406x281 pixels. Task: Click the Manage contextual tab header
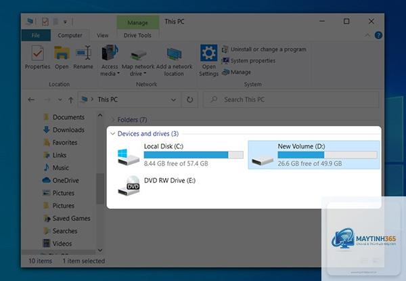coord(138,22)
